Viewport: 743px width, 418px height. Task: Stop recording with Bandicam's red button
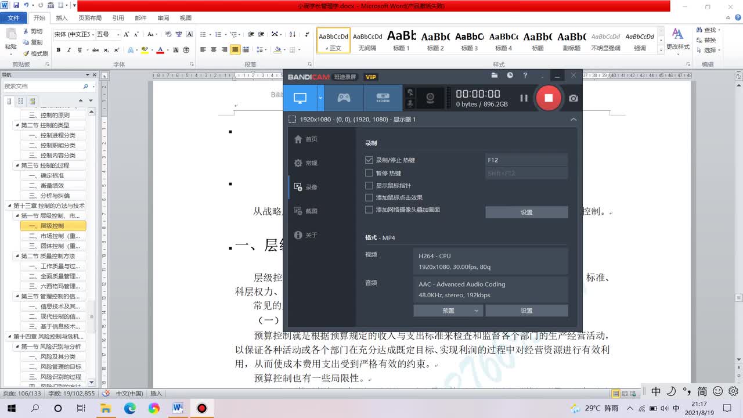[x=549, y=98]
